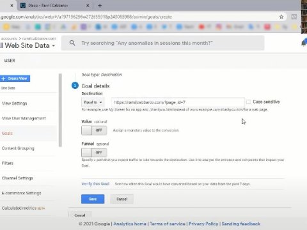Click the Create View button
307x230 pixels.
(15, 79)
